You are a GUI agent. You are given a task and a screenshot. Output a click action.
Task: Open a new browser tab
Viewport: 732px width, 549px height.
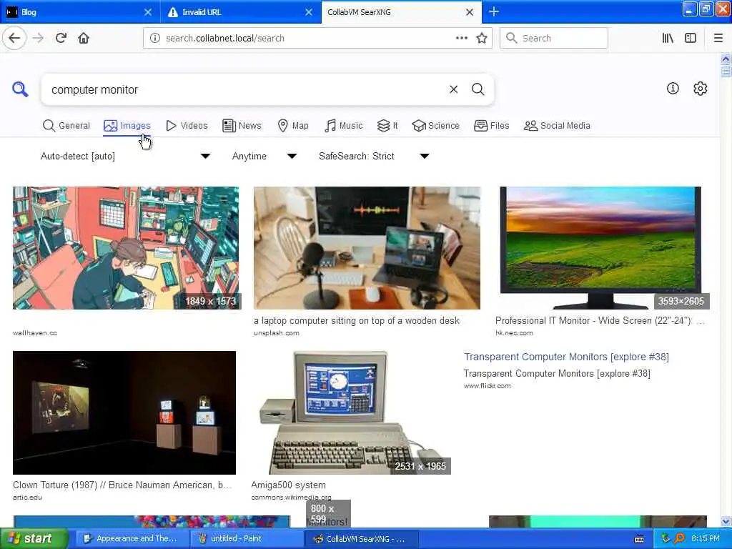(x=494, y=11)
